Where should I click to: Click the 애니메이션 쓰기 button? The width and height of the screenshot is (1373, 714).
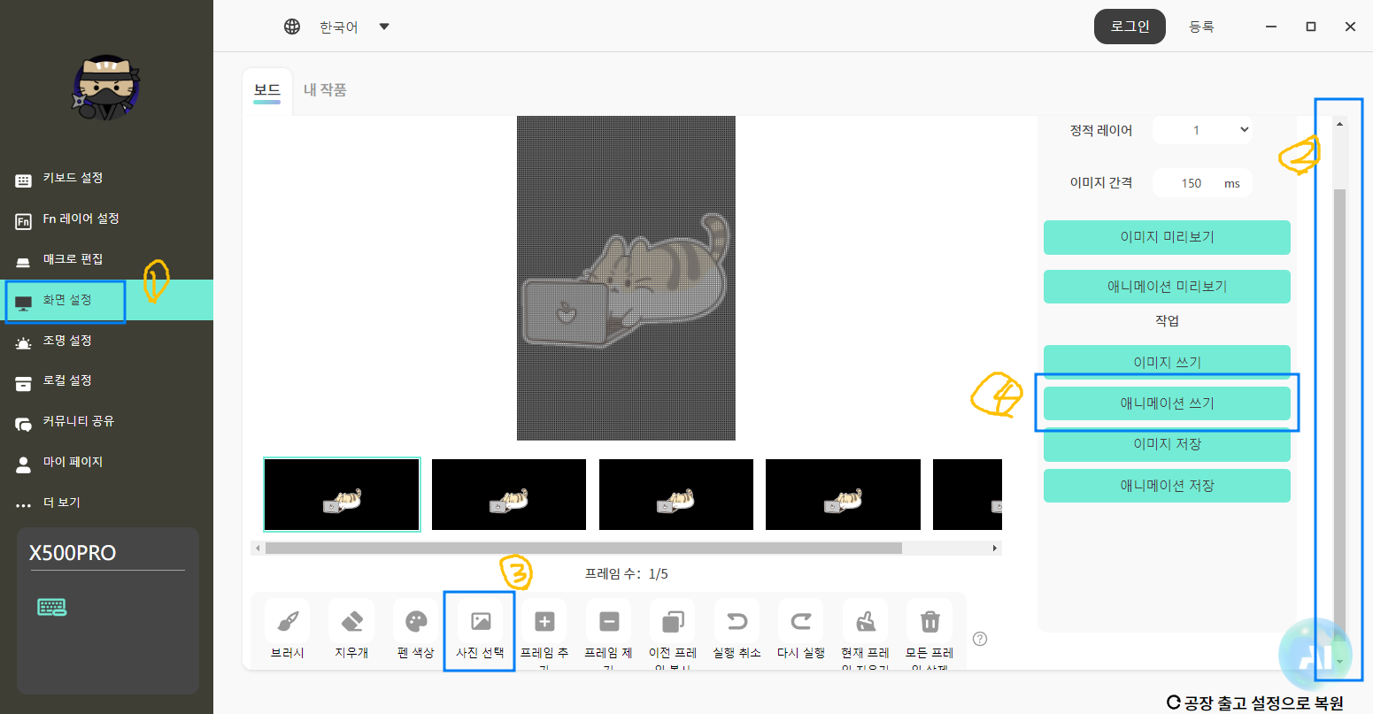click(x=1167, y=403)
